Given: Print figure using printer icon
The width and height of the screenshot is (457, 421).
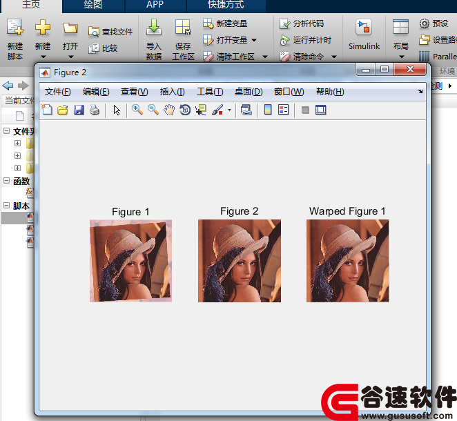Looking at the screenshot, I should coord(95,110).
